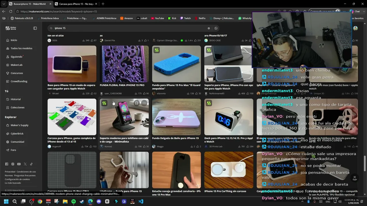367x206 pixels.
Task: Open the Windows Start menu
Action: (x=6, y=201)
